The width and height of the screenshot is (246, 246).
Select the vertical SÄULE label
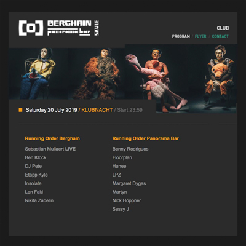click(x=97, y=28)
